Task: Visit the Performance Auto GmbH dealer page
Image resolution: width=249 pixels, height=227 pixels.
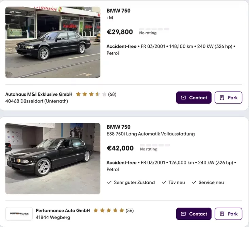Action: pos(63,211)
